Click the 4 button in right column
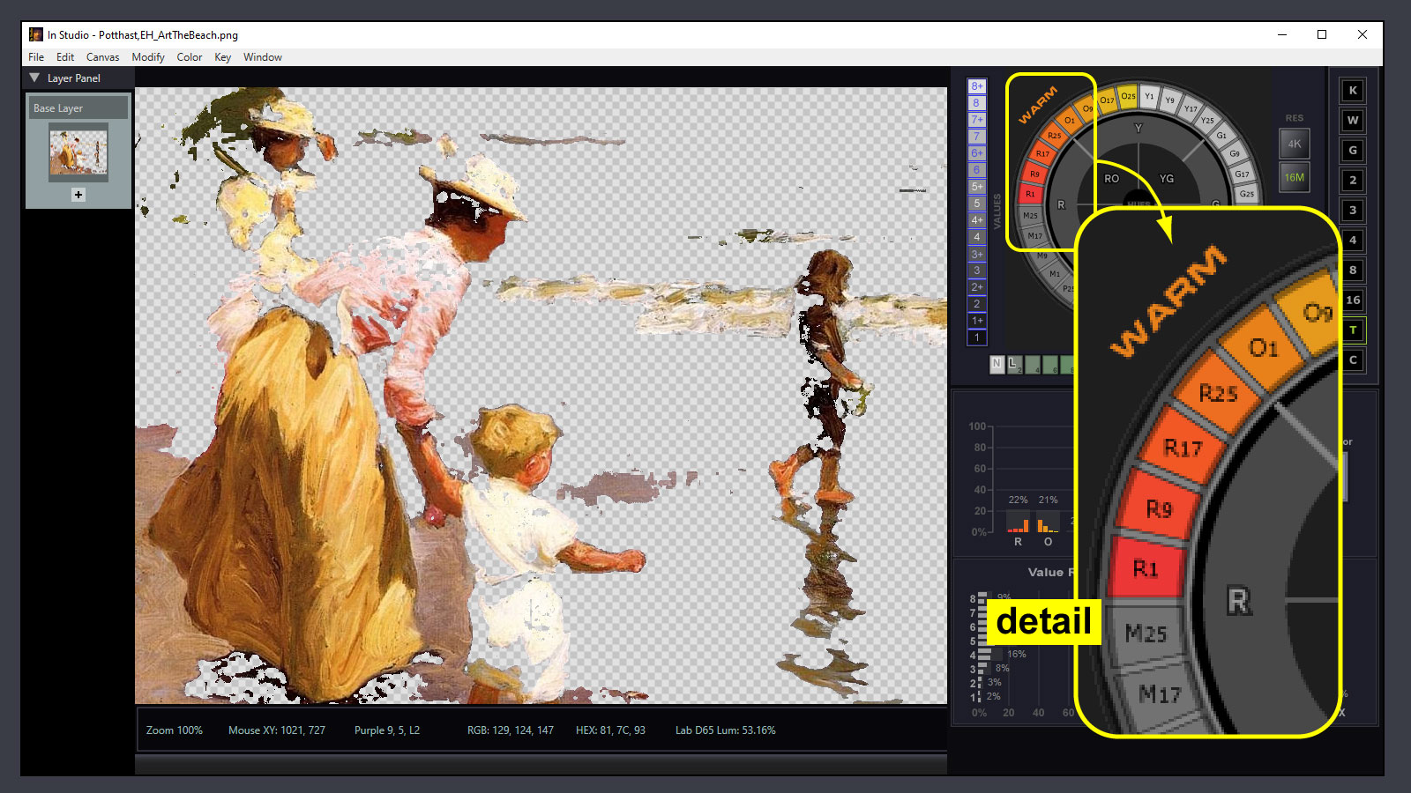This screenshot has height=793, width=1411. click(1353, 241)
